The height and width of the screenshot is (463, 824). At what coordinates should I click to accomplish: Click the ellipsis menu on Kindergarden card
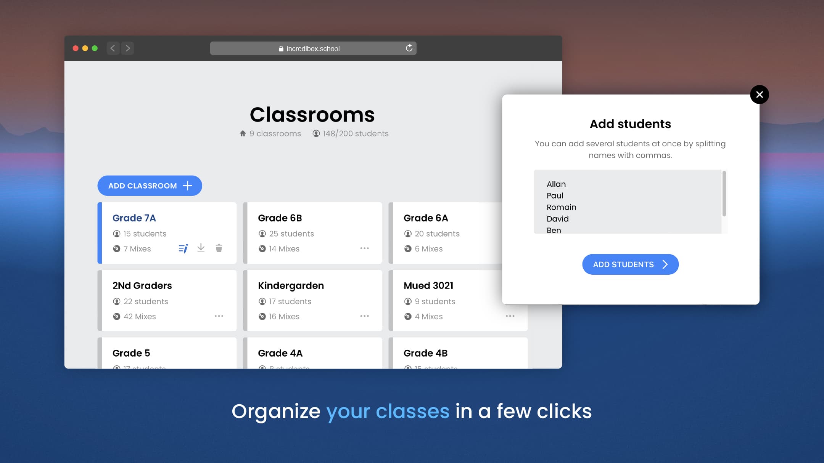(x=365, y=316)
